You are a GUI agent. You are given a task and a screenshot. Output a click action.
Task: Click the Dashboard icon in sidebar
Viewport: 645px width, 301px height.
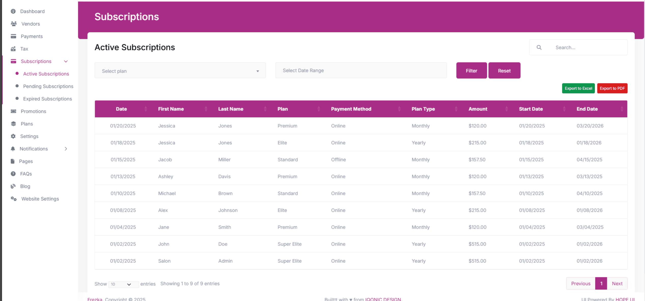click(13, 11)
